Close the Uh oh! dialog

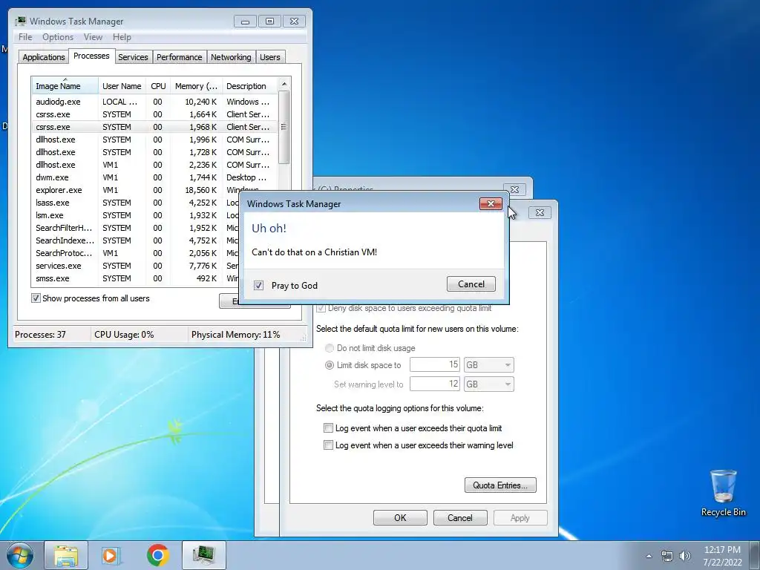pos(491,203)
